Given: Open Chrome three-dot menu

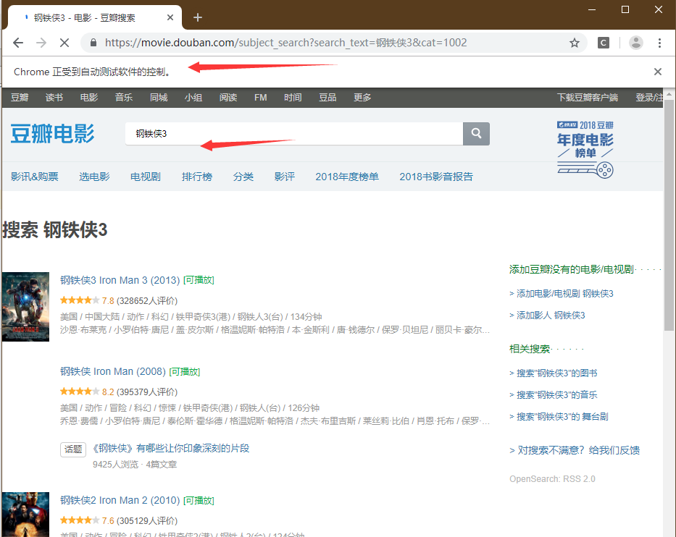Looking at the screenshot, I should (x=659, y=43).
